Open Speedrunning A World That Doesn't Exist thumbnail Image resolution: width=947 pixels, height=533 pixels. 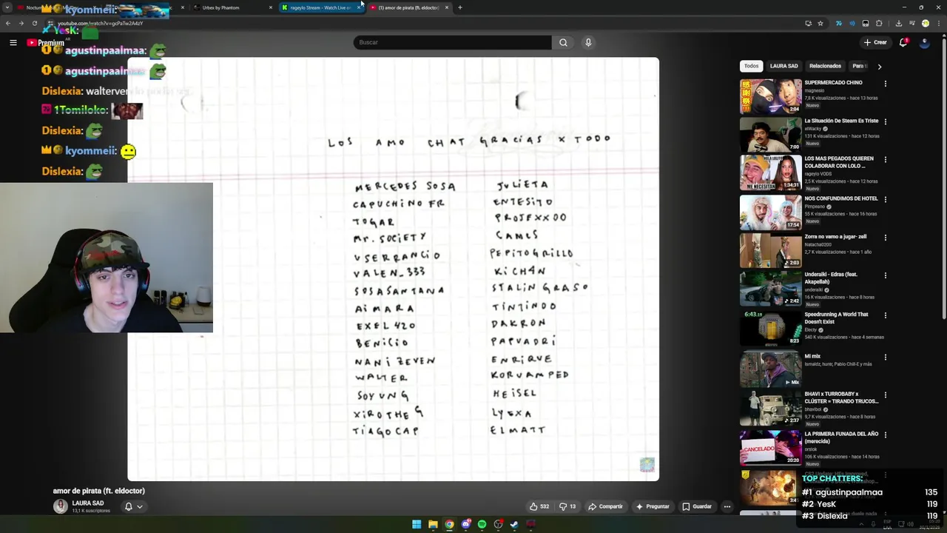click(x=771, y=327)
